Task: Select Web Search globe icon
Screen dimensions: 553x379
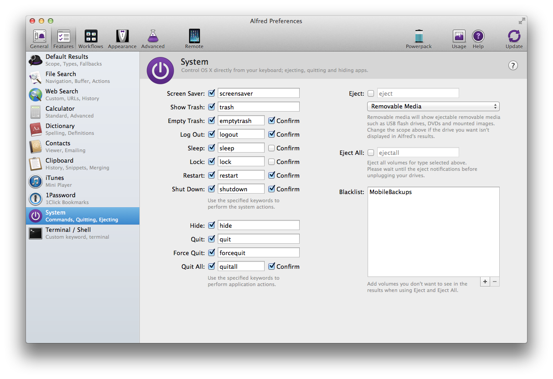Action: [36, 95]
